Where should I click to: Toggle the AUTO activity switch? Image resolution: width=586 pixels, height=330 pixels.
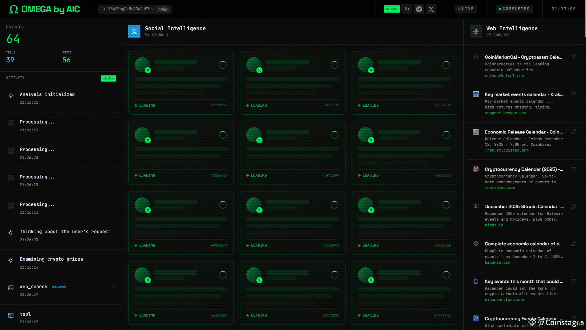click(x=108, y=78)
